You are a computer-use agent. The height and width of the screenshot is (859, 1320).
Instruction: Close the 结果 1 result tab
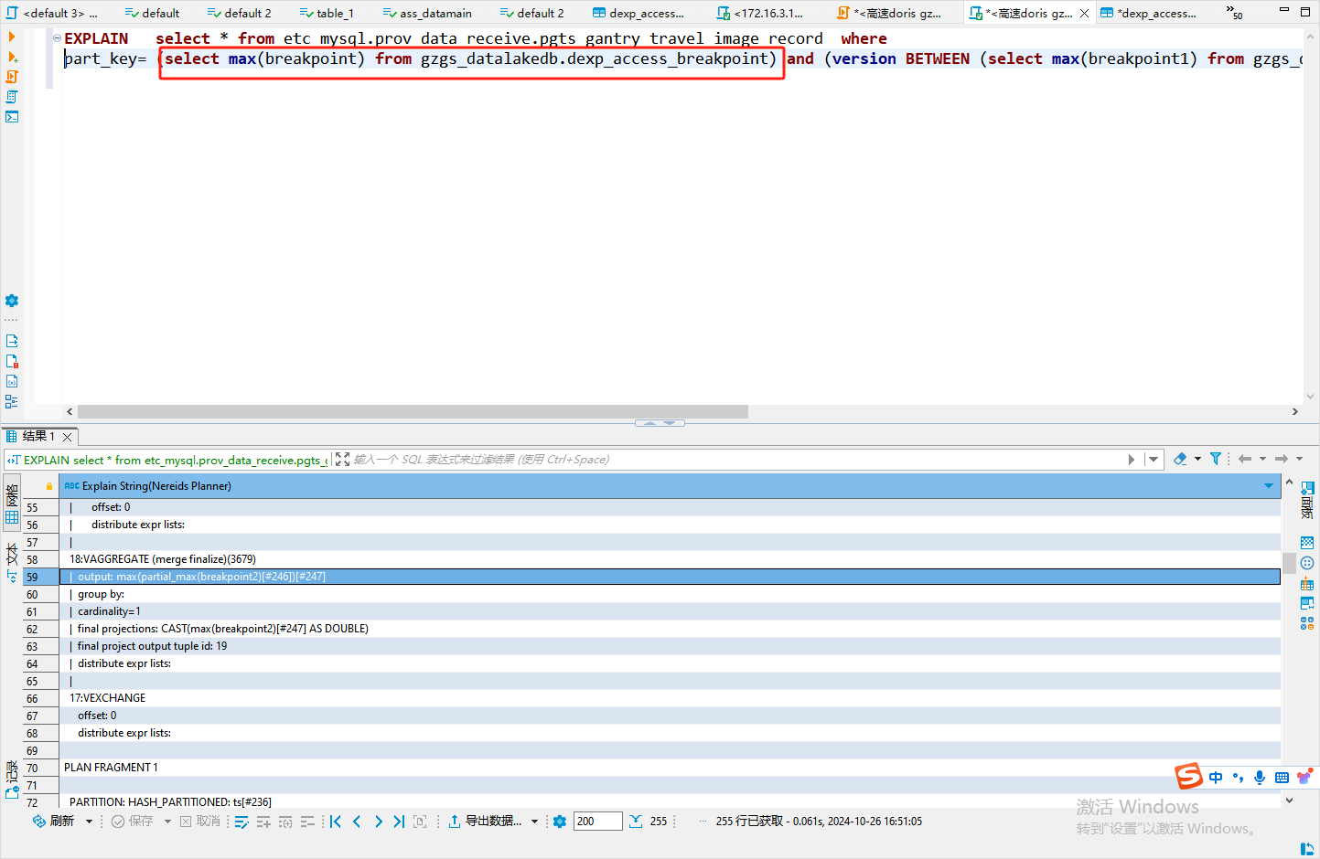pos(67,437)
